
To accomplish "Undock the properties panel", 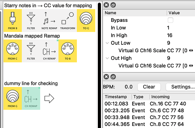I will pyautogui.click(x=113, y=5).
